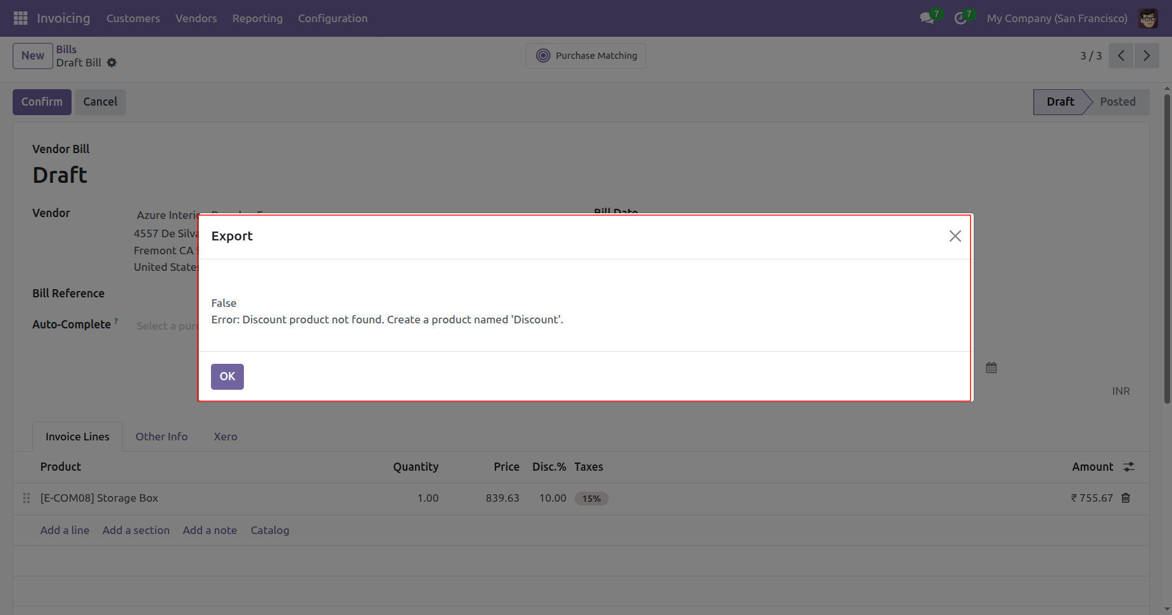The width and height of the screenshot is (1172, 615).
Task: Open the Vendors menu
Action: click(x=196, y=18)
